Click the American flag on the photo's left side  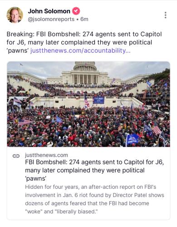pyautogui.click(x=25, y=122)
